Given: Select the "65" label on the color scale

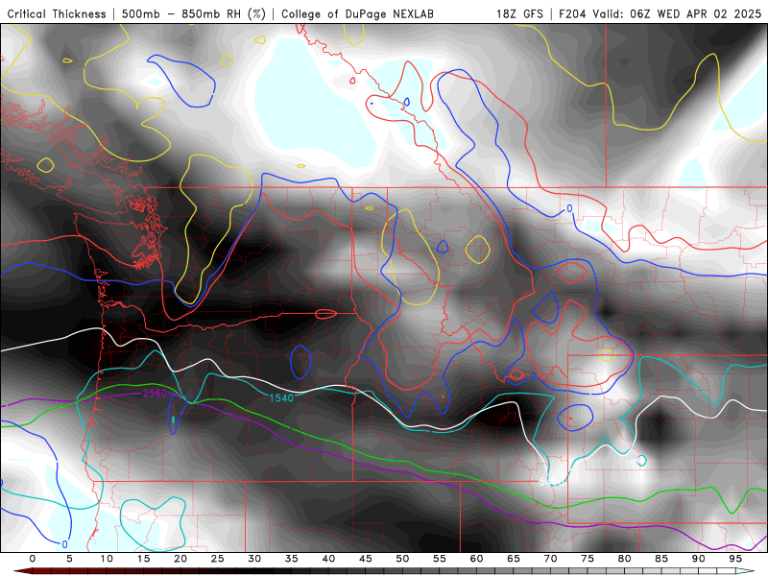Looking at the screenshot, I should [514, 559].
